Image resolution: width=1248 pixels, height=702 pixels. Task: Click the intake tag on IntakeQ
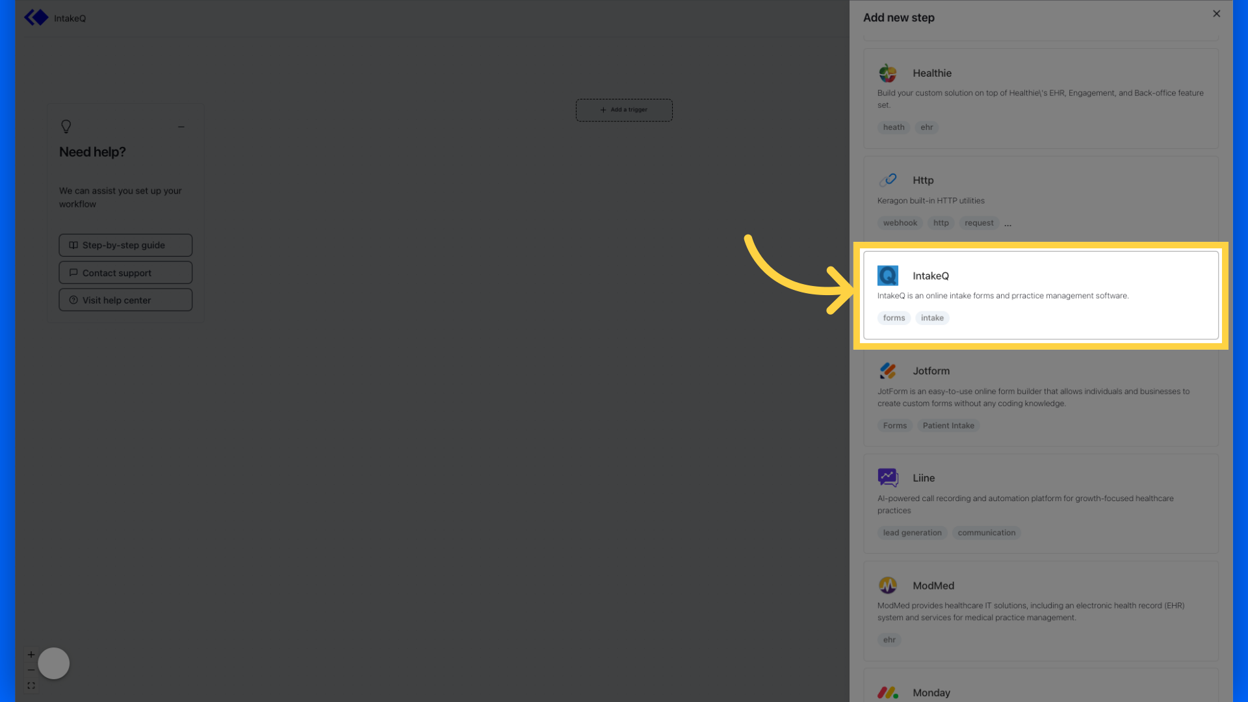point(932,318)
